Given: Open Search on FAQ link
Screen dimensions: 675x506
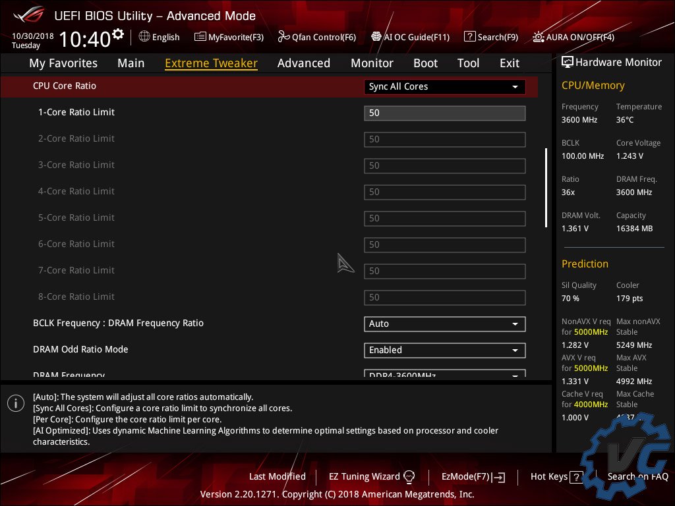Looking at the screenshot, I should pyautogui.click(x=637, y=476).
